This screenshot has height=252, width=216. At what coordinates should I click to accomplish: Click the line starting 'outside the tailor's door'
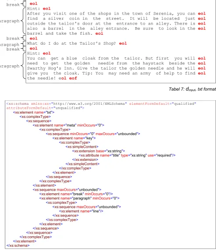pos(116,24)
